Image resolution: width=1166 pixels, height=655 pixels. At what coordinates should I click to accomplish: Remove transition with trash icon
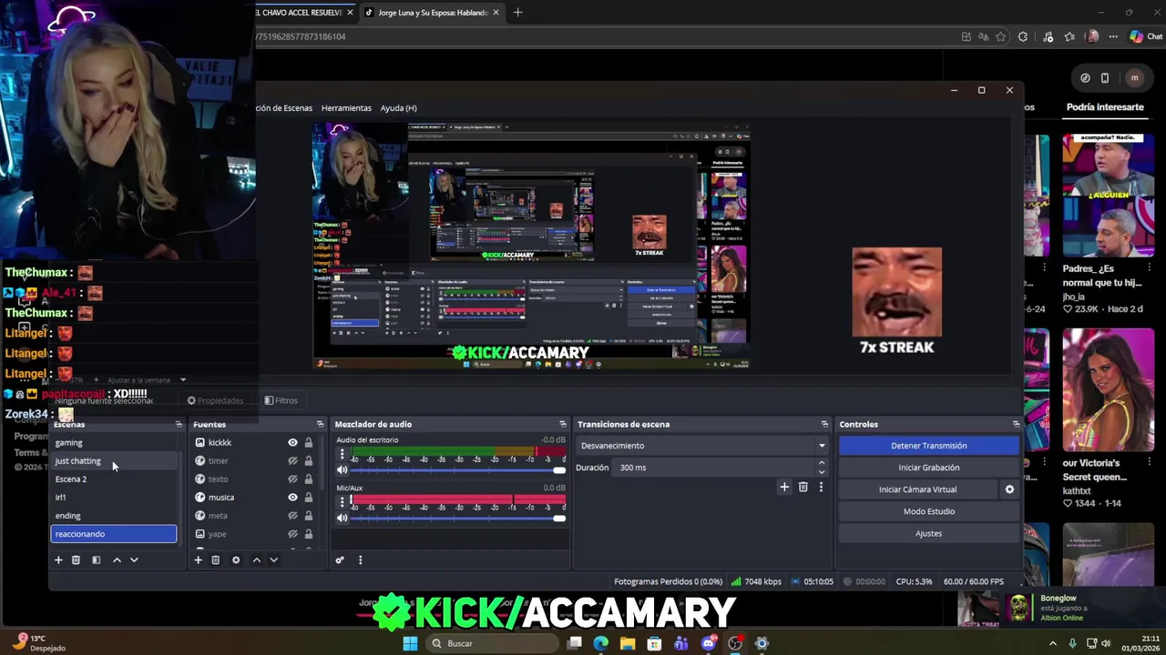tap(803, 488)
